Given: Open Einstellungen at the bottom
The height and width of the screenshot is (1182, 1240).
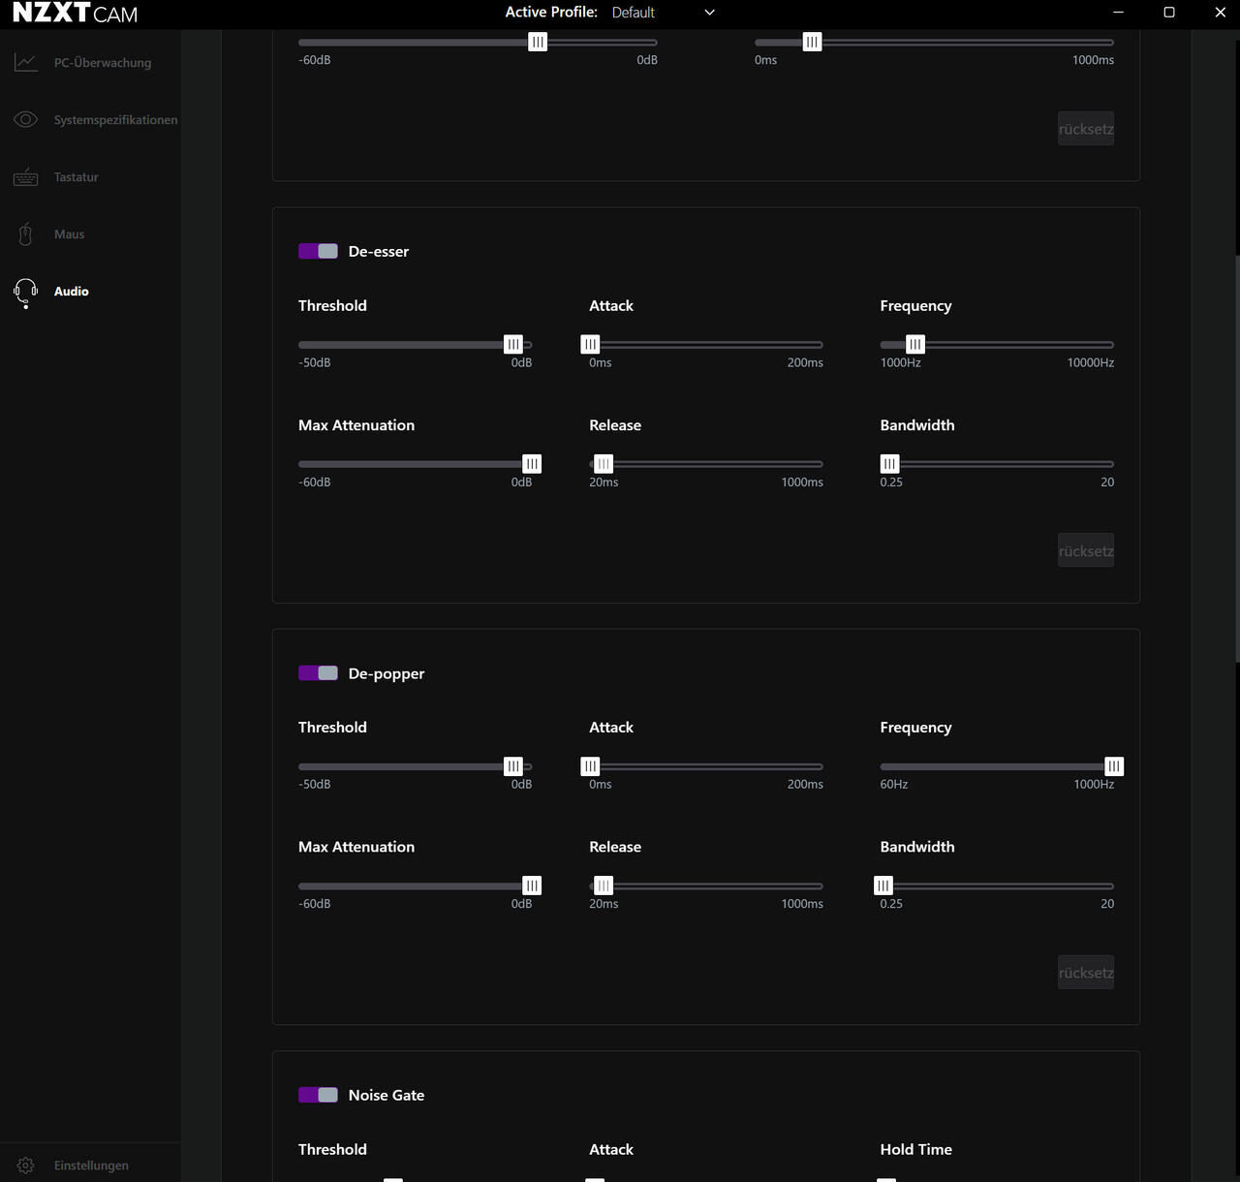Looking at the screenshot, I should point(90,1166).
